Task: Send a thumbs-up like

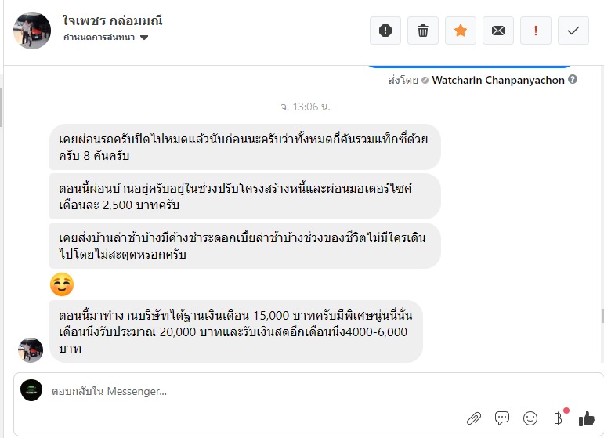Action: 587,418
